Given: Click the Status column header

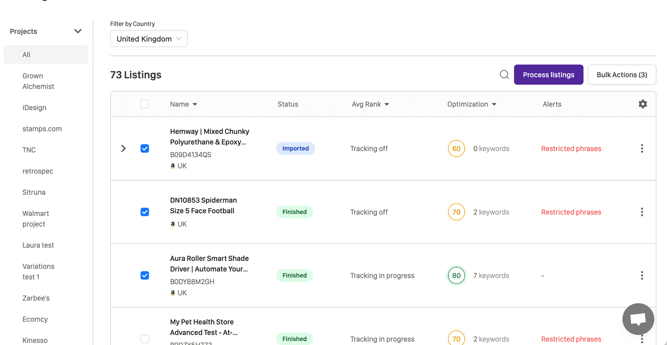Looking at the screenshot, I should 288,104.
